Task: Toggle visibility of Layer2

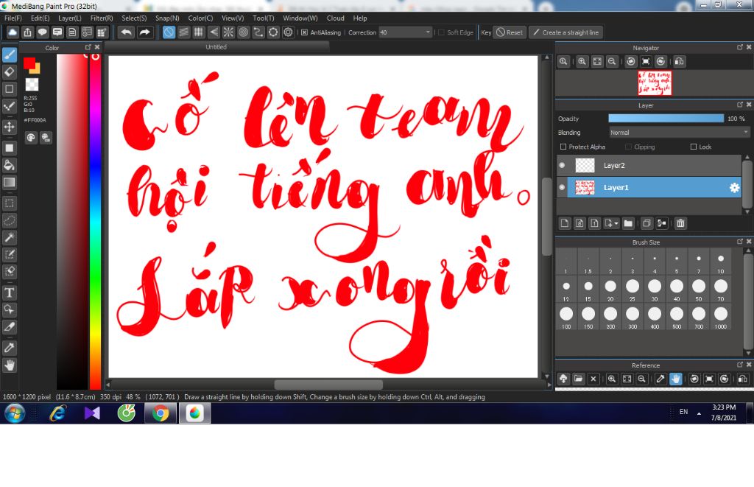Action: [x=562, y=166]
